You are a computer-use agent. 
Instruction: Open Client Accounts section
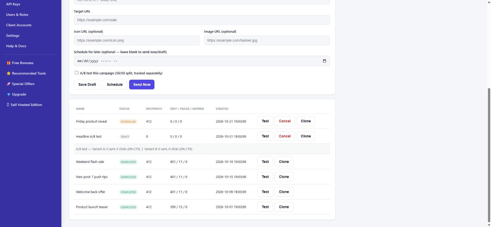click(x=19, y=25)
